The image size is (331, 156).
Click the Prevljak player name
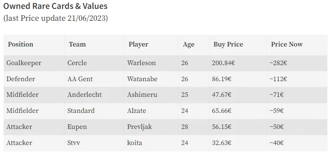click(x=139, y=127)
